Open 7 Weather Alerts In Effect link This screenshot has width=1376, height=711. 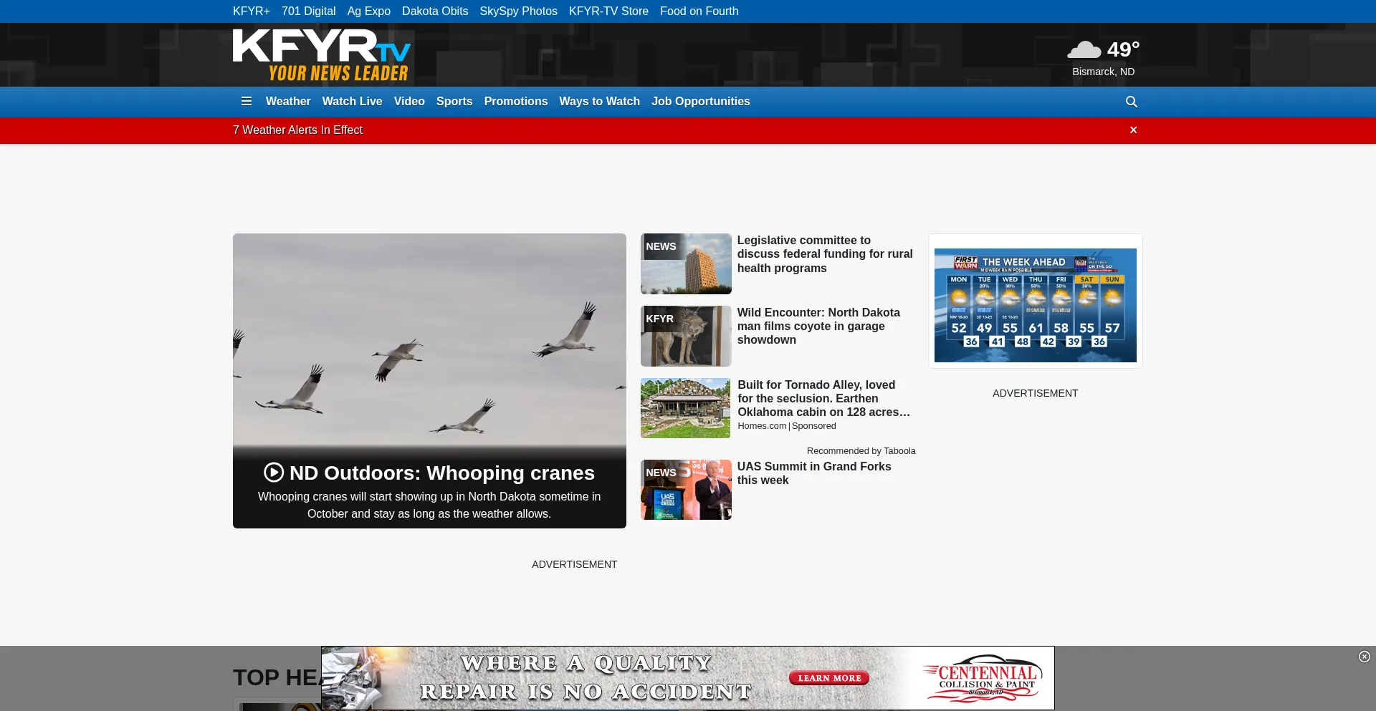[x=297, y=130]
